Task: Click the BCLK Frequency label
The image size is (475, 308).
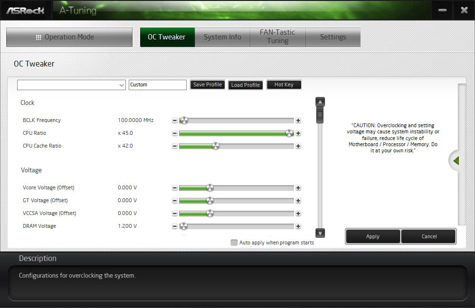Action: point(42,120)
